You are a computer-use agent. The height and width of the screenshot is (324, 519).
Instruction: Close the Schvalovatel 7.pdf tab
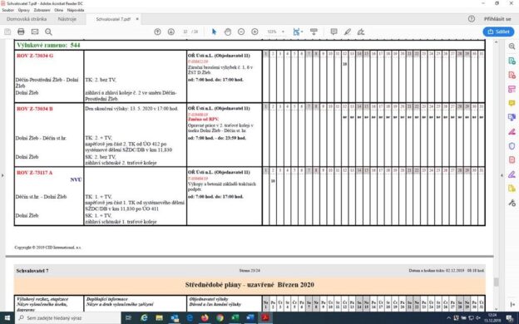tap(137, 19)
